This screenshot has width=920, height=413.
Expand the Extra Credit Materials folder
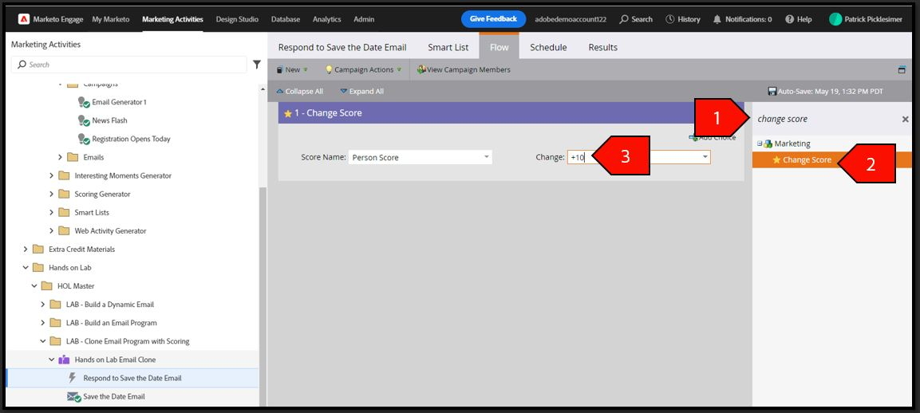(x=26, y=250)
